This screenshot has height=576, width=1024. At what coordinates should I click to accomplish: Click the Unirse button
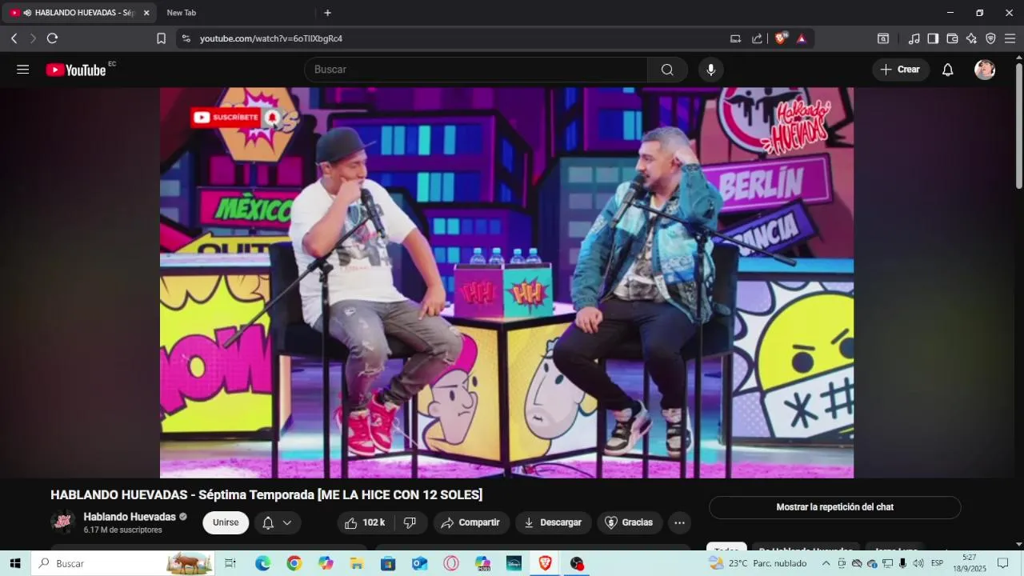pyautogui.click(x=226, y=522)
